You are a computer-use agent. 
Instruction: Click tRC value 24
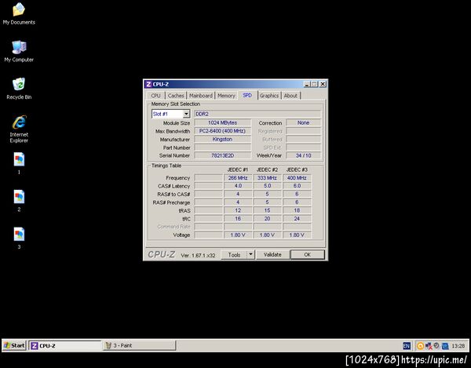click(297, 218)
